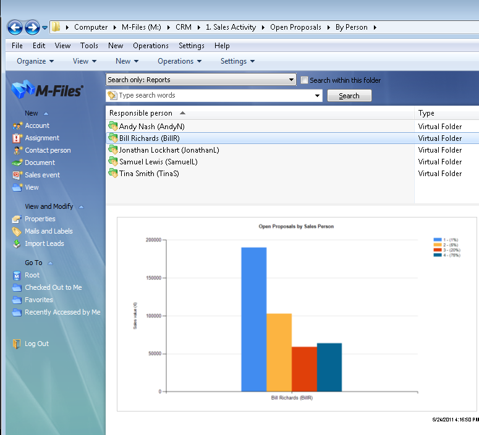Click the tall light-blue chart bar
This screenshot has height=435, width=479.
pos(254,319)
